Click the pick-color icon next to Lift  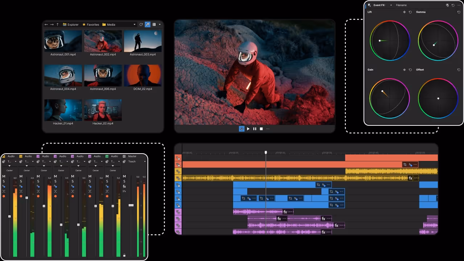(405, 12)
